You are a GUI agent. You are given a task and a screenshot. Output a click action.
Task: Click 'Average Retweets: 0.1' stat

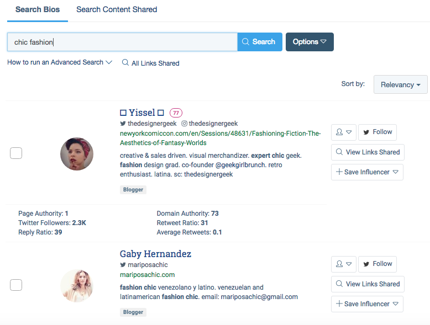[189, 232]
